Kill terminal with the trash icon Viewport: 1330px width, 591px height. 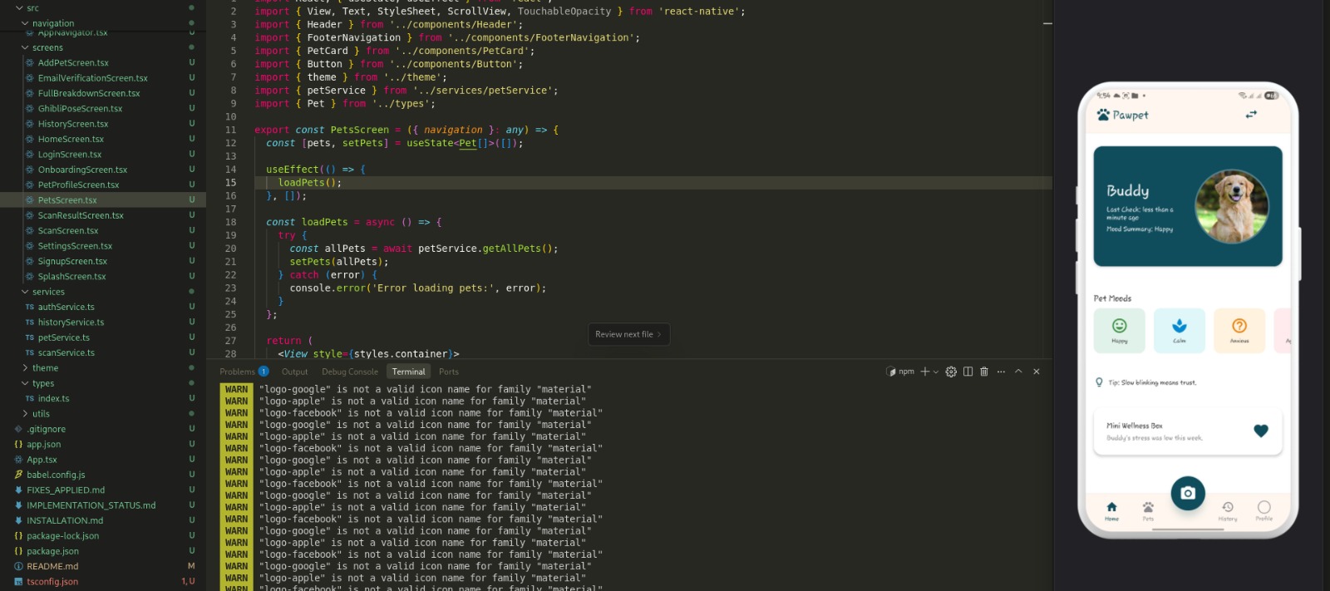pyautogui.click(x=984, y=372)
